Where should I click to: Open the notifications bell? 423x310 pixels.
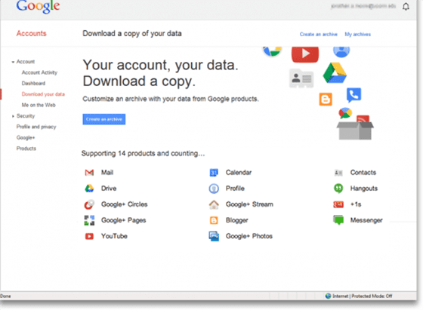tap(406, 7)
